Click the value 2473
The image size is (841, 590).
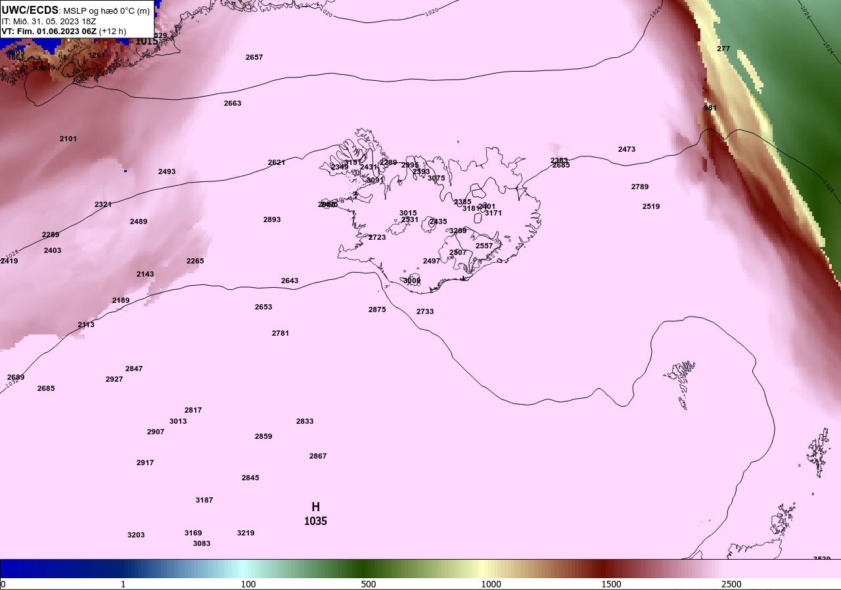[627, 149]
